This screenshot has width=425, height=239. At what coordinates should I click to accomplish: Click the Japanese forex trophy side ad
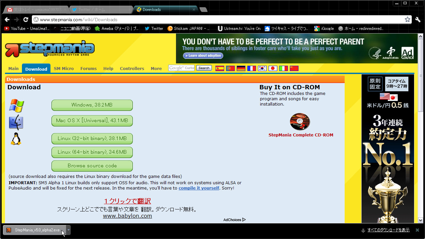pos(388,149)
